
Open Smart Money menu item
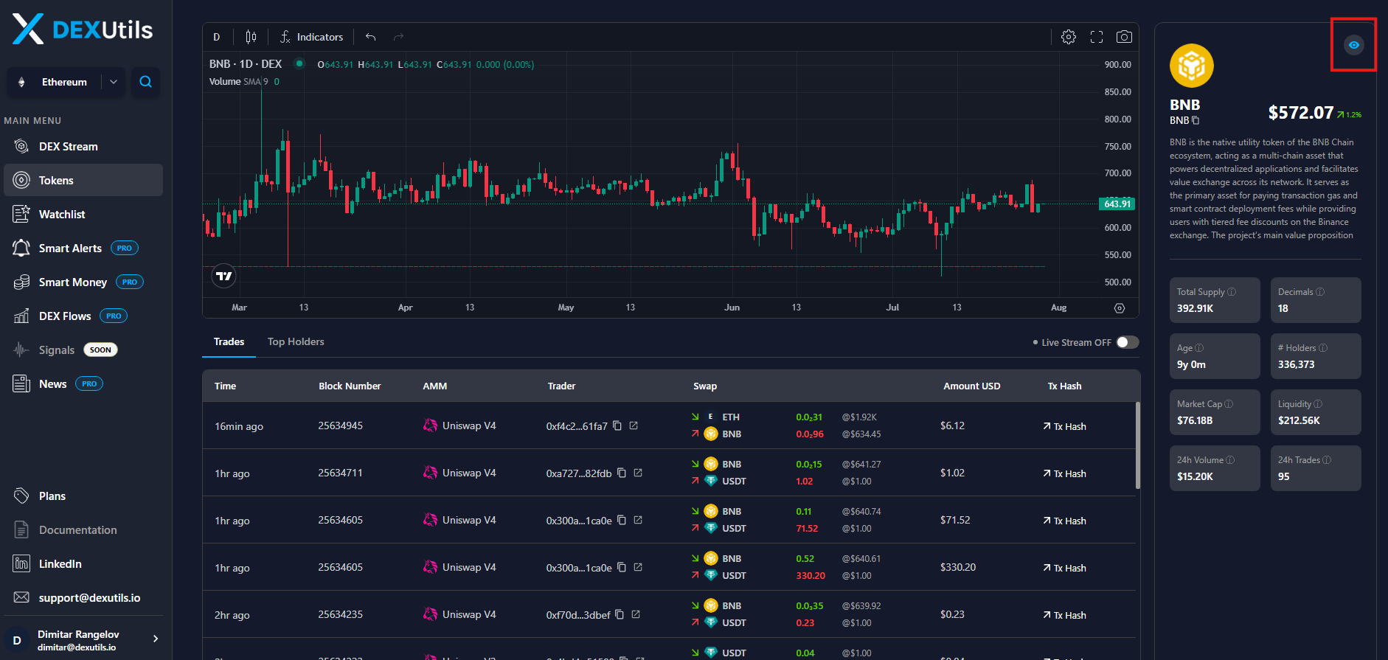pos(83,282)
